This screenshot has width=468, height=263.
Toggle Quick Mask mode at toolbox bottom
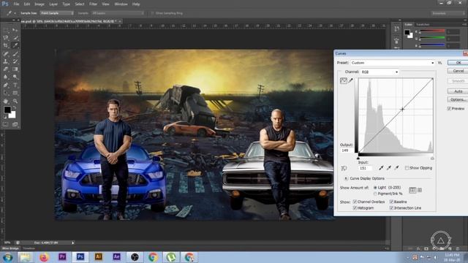(6, 124)
